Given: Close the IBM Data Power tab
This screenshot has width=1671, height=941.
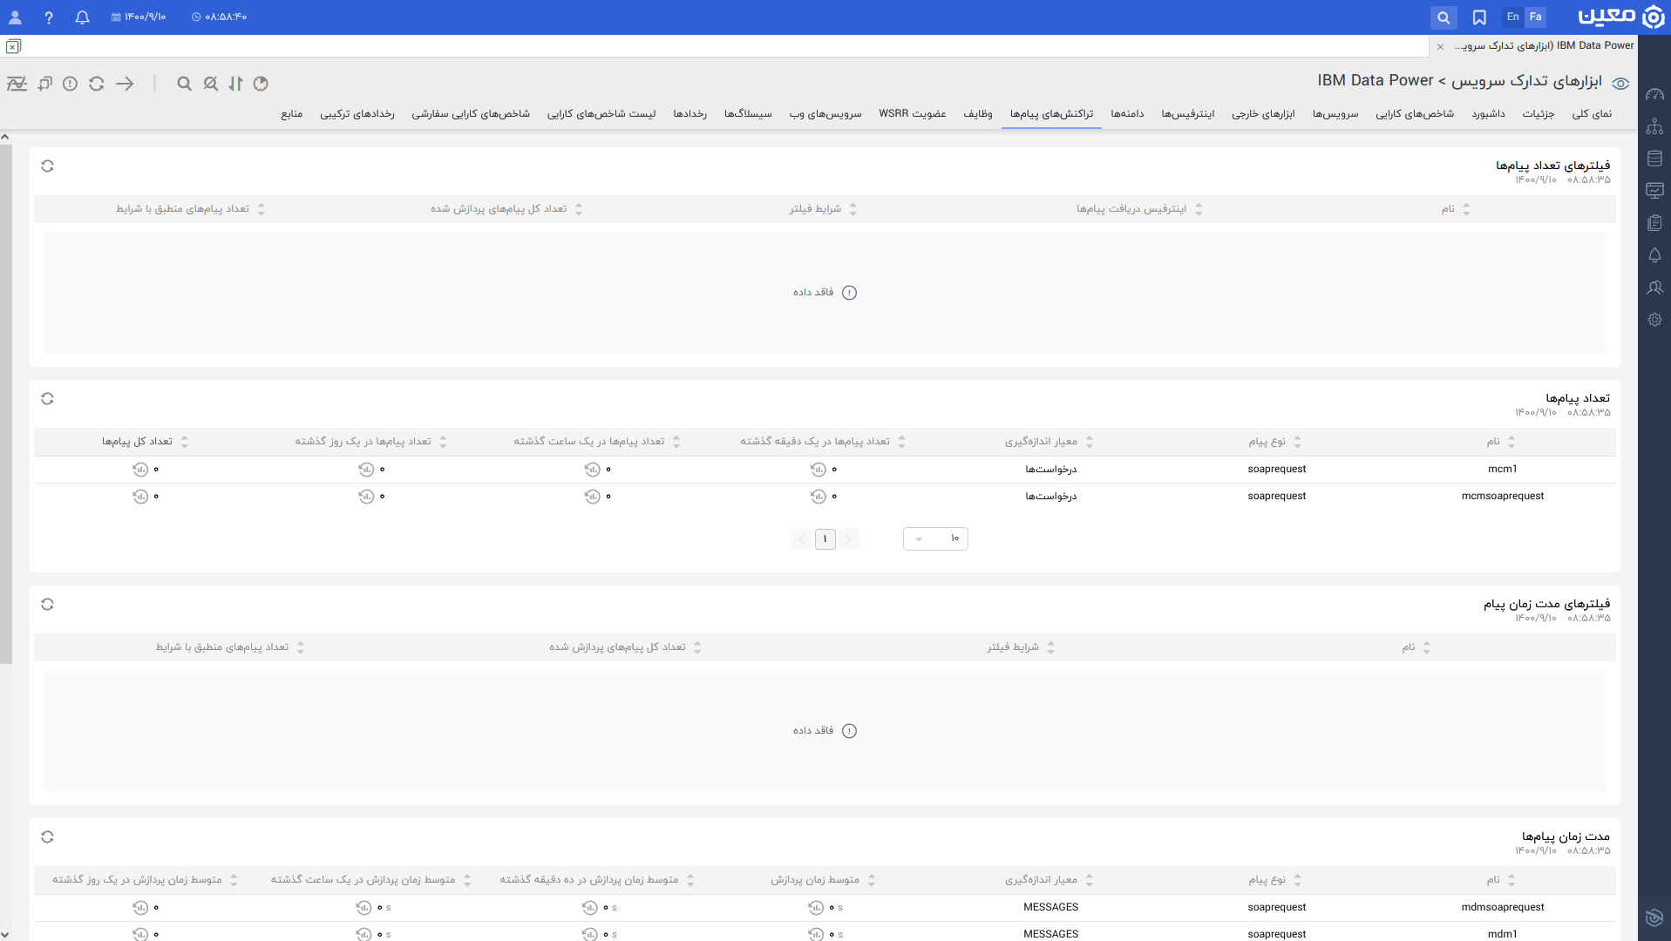Looking at the screenshot, I should tap(1440, 46).
